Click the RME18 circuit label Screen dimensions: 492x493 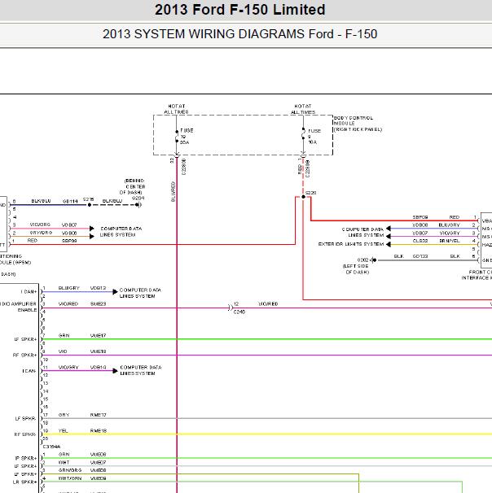coord(99,430)
